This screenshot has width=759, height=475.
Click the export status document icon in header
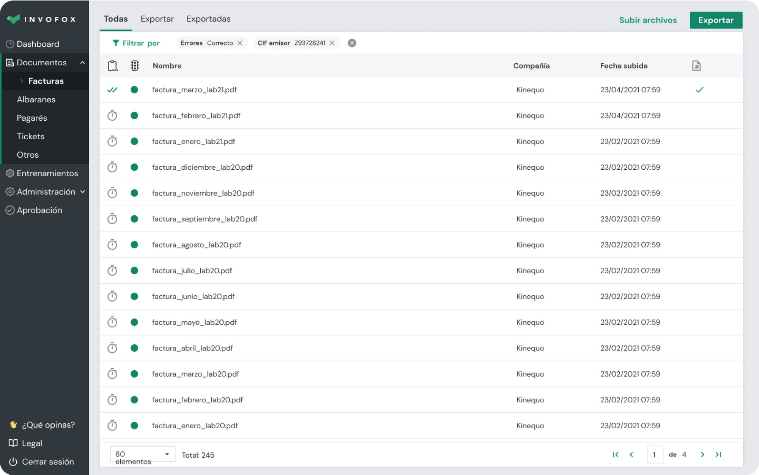pos(697,65)
